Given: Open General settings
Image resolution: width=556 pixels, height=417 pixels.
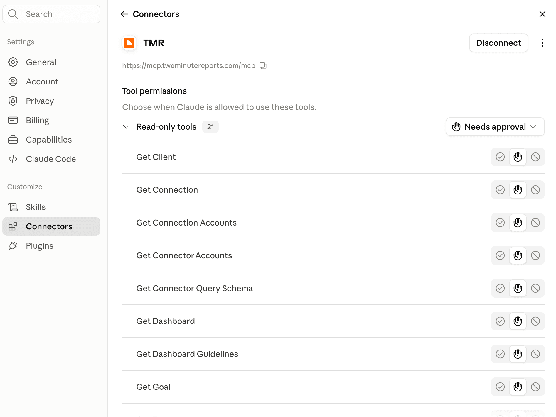Looking at the screenshot, I should click(x=51, y=62).
